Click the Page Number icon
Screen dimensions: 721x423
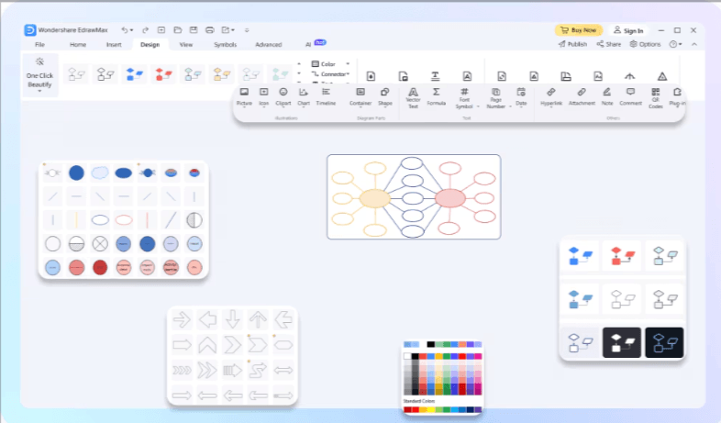coord(495,92)
